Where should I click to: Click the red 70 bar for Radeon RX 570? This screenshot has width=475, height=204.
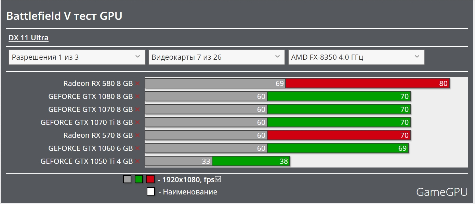point(339,135)
